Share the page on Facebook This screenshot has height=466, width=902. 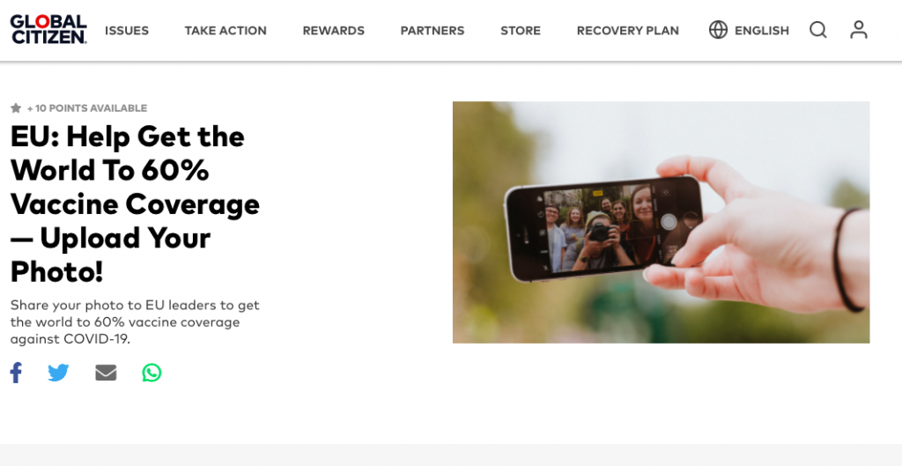coord(16,373)
